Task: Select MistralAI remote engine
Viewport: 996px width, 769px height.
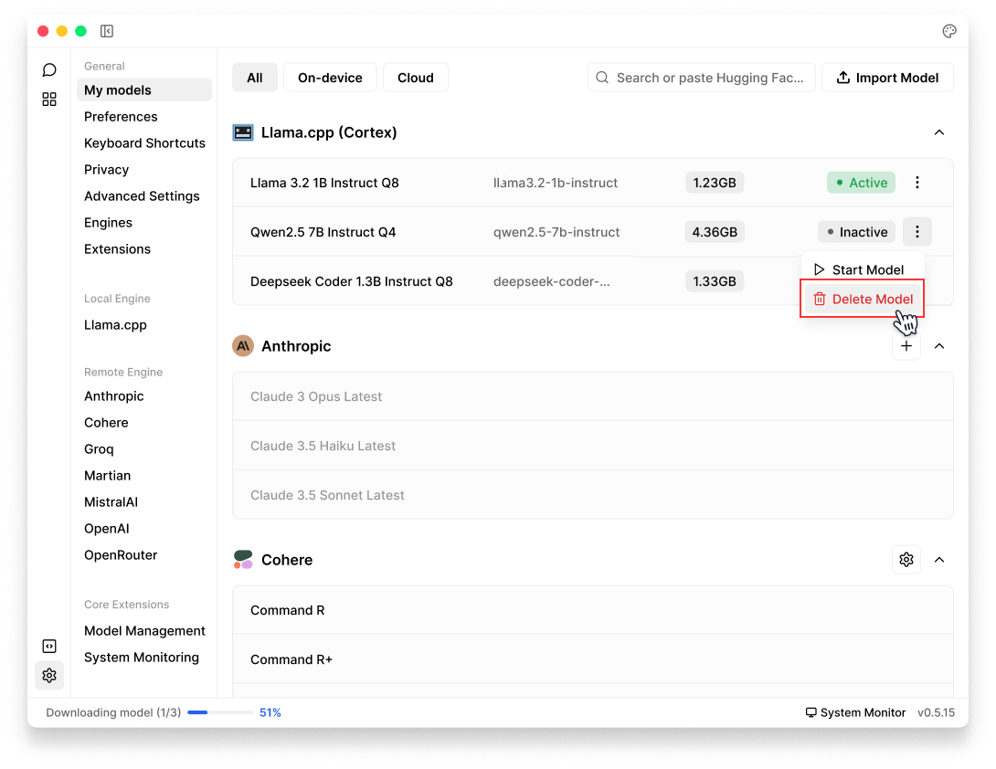Action: point(111,502)
